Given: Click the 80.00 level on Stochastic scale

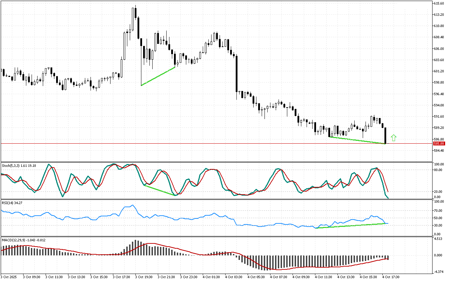Looking at the screenshot, I should click(x=438, y=170).
